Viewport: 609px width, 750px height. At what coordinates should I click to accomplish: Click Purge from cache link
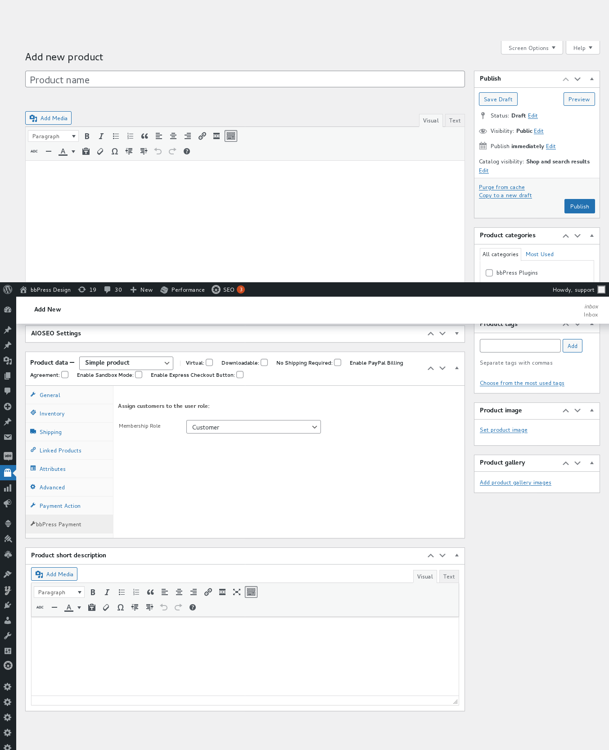tap(501, 187)
